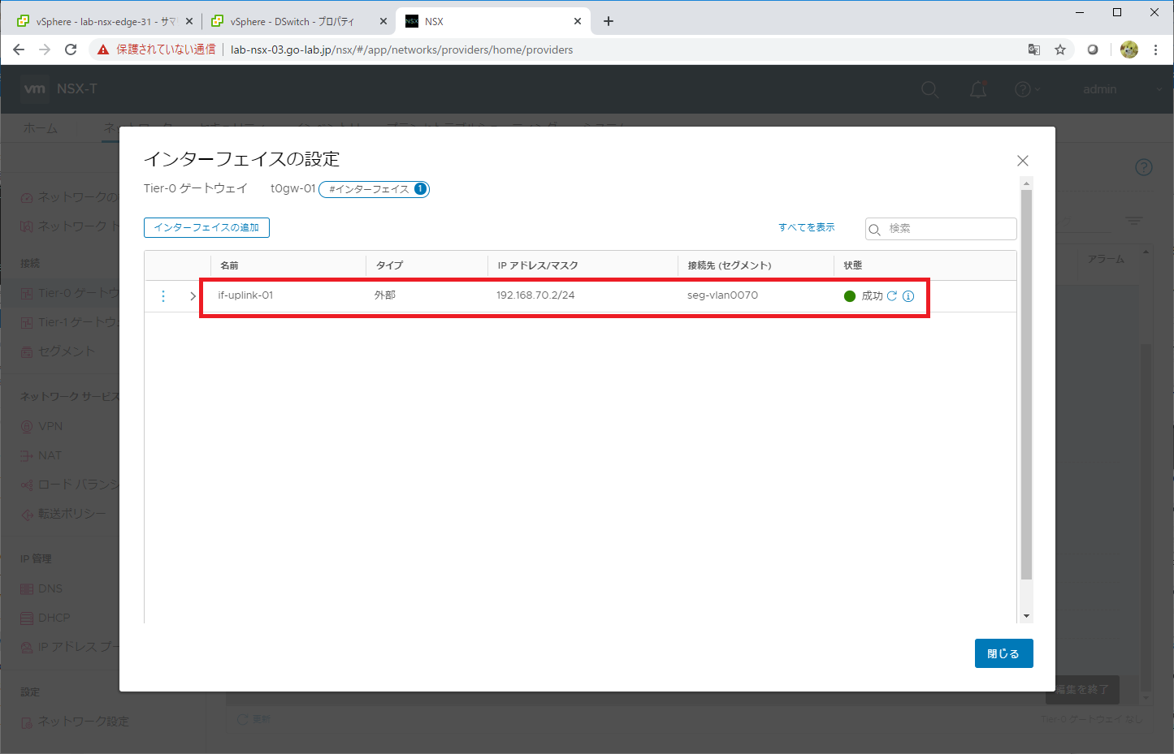Click the インターフェイスの追加 button
Image resolution: width=1174 pixels, height=754 pixels.
(x=206, y=228)
